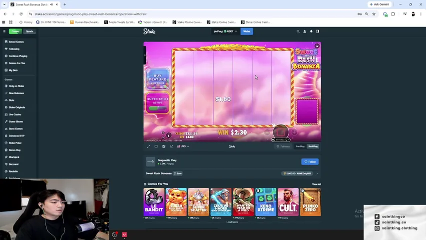Click the Stake logo in header
The height and width of the screenshot is (240, 426).
(149, 31)
